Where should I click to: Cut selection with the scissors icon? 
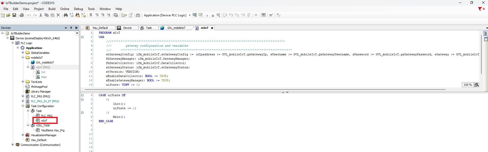coord(41,15)
